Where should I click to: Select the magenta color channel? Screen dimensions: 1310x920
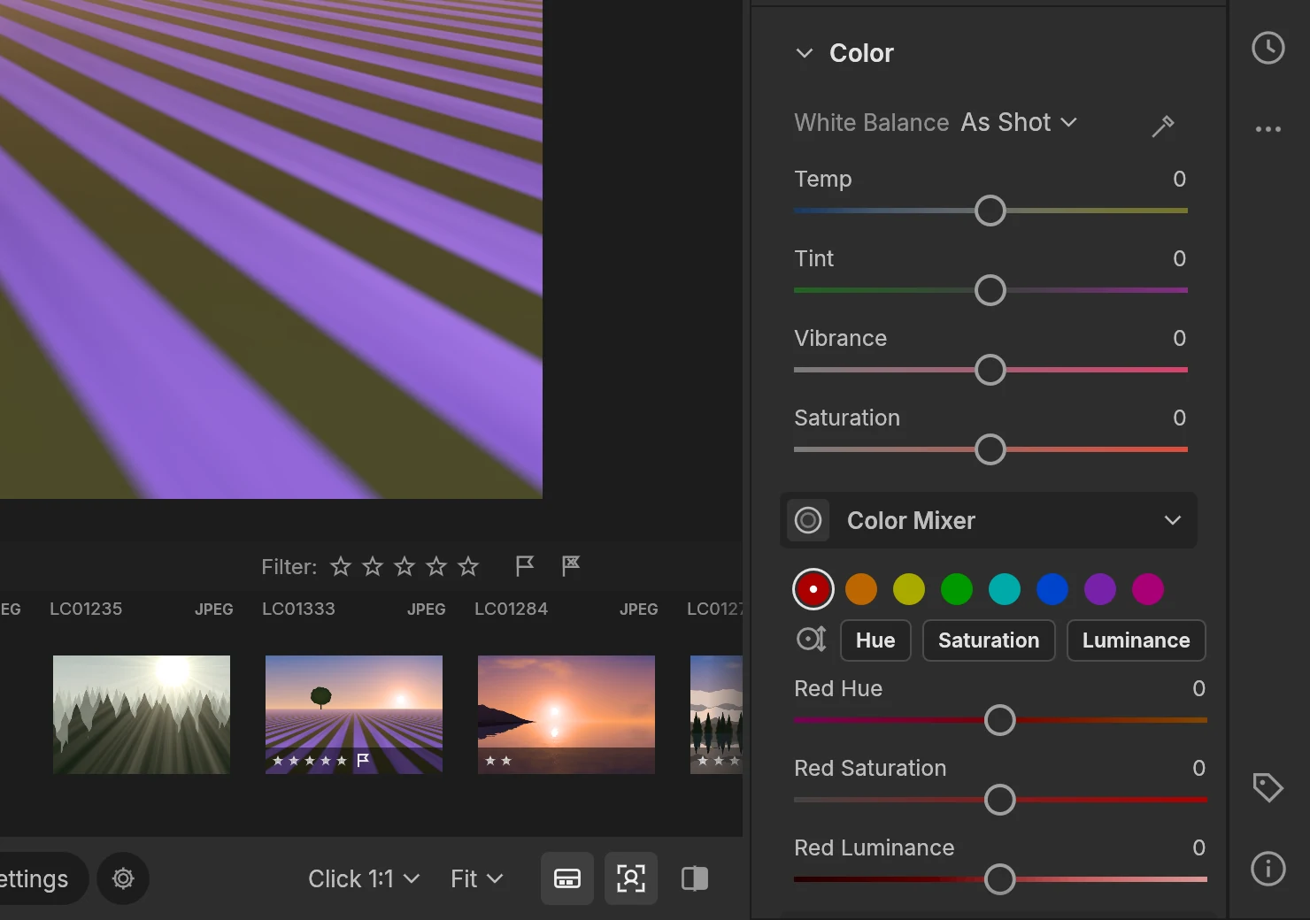[1148, 589]
